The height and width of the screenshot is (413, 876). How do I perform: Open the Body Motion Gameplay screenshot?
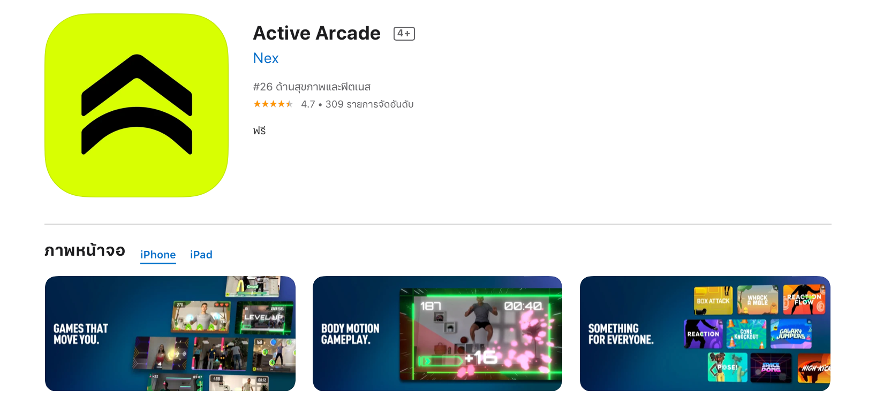tap(437, 333)
